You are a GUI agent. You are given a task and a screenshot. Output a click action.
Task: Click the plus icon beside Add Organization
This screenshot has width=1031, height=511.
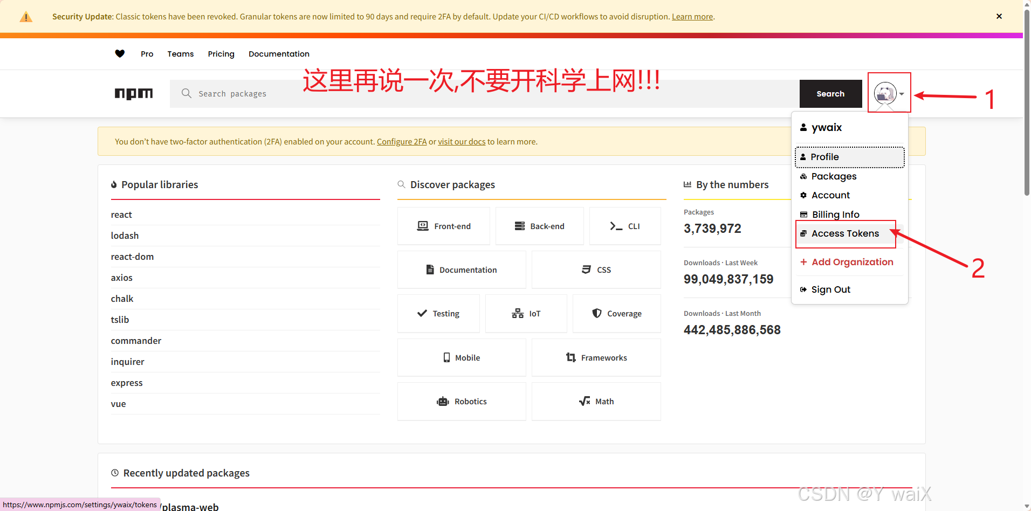[803, 262]
